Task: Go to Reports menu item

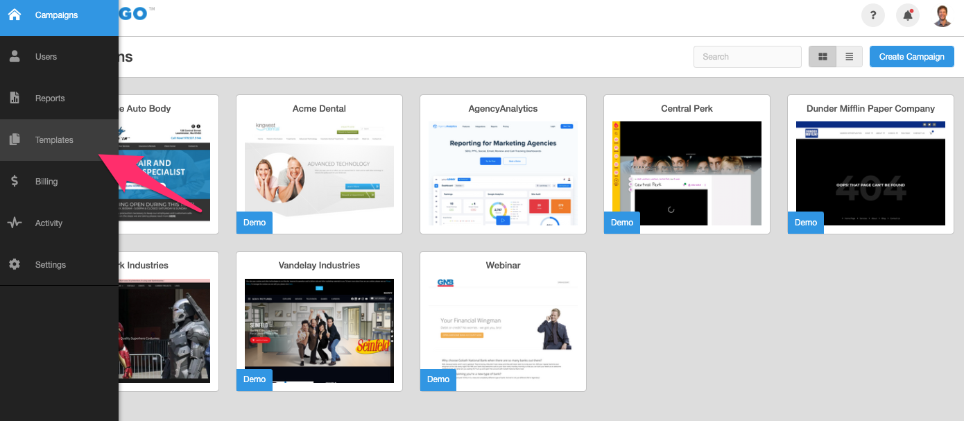Action: (59, 98)
